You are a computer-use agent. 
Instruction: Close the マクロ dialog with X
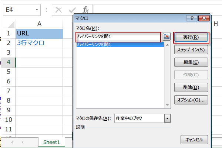204,18
